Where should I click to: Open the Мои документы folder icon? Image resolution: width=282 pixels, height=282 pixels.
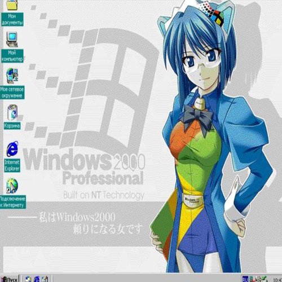[x=12, y=5]
